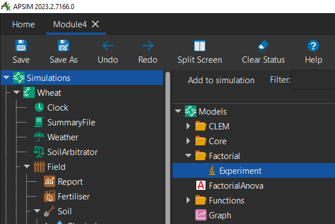Collapse the Factorial folder
The width and height of the screenshot is (335, 224).
click(188, 156)
